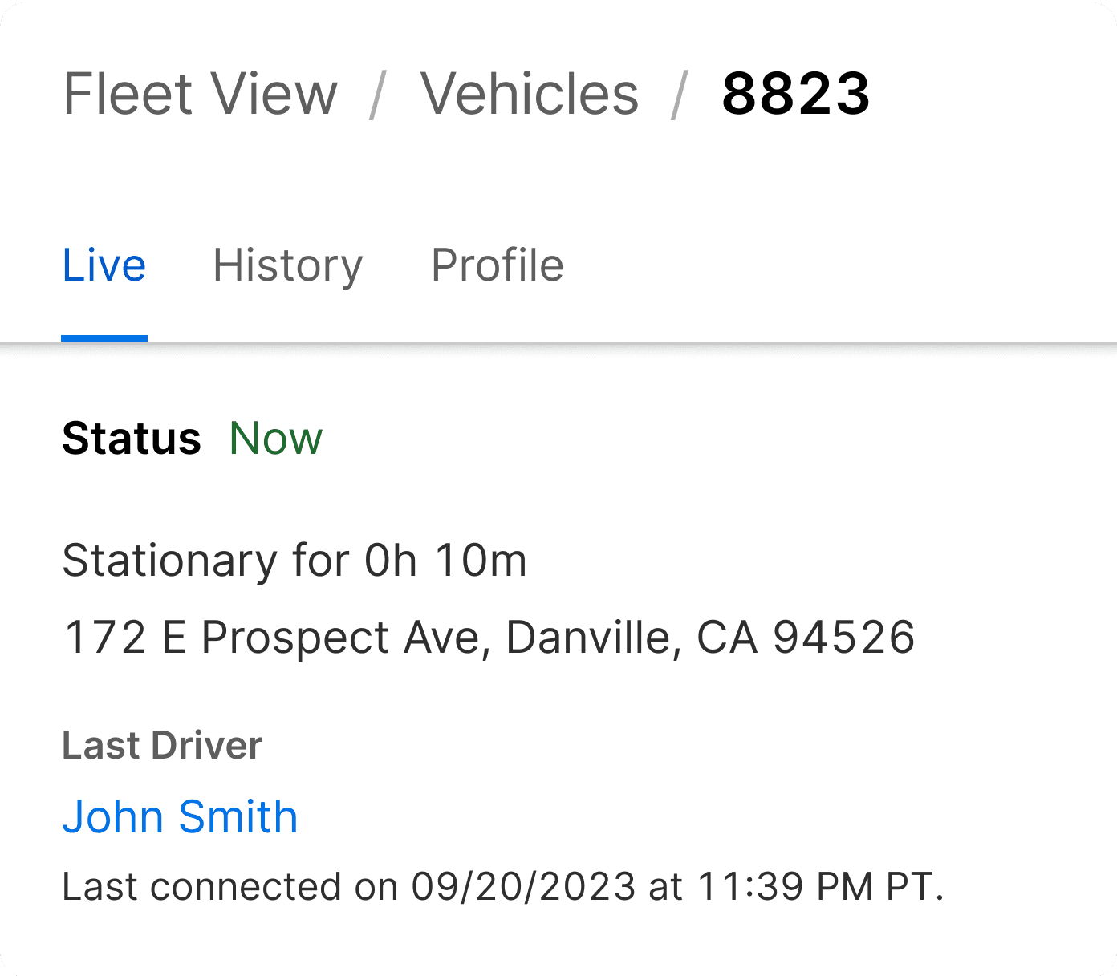The height and width of the screenshot is (976, 1117).
Task: Click the Last connected timestamp line
Action: tap(503, 887)
